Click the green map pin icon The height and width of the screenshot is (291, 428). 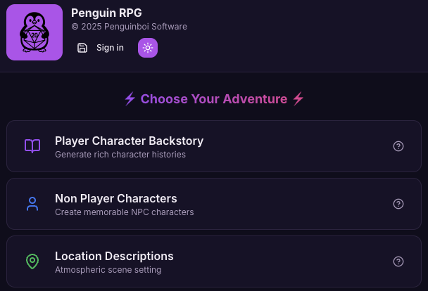(x=32, y=261)
